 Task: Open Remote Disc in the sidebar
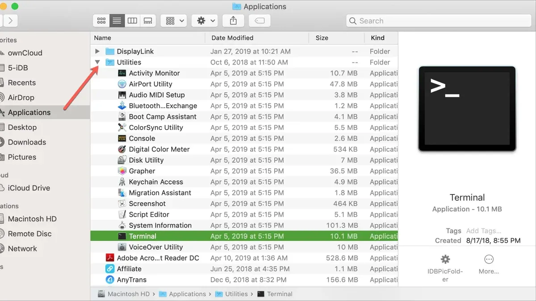(29, 234)
